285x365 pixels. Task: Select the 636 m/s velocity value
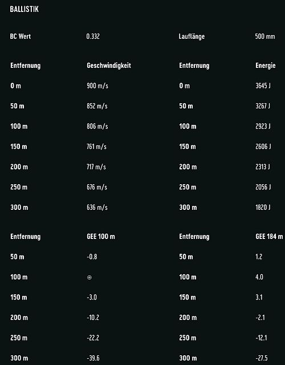coord(97,207)
